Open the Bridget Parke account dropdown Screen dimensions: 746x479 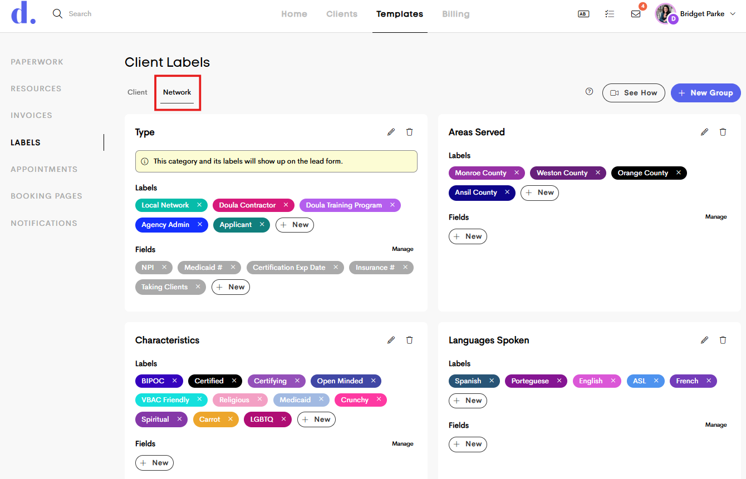click(696, 14)
